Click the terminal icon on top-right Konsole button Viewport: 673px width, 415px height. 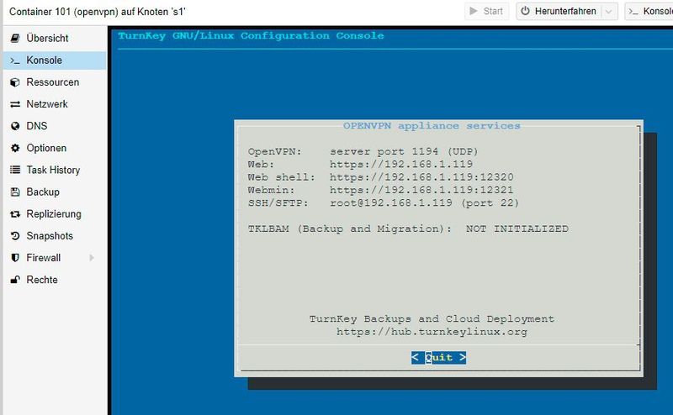tap(633, 12)
